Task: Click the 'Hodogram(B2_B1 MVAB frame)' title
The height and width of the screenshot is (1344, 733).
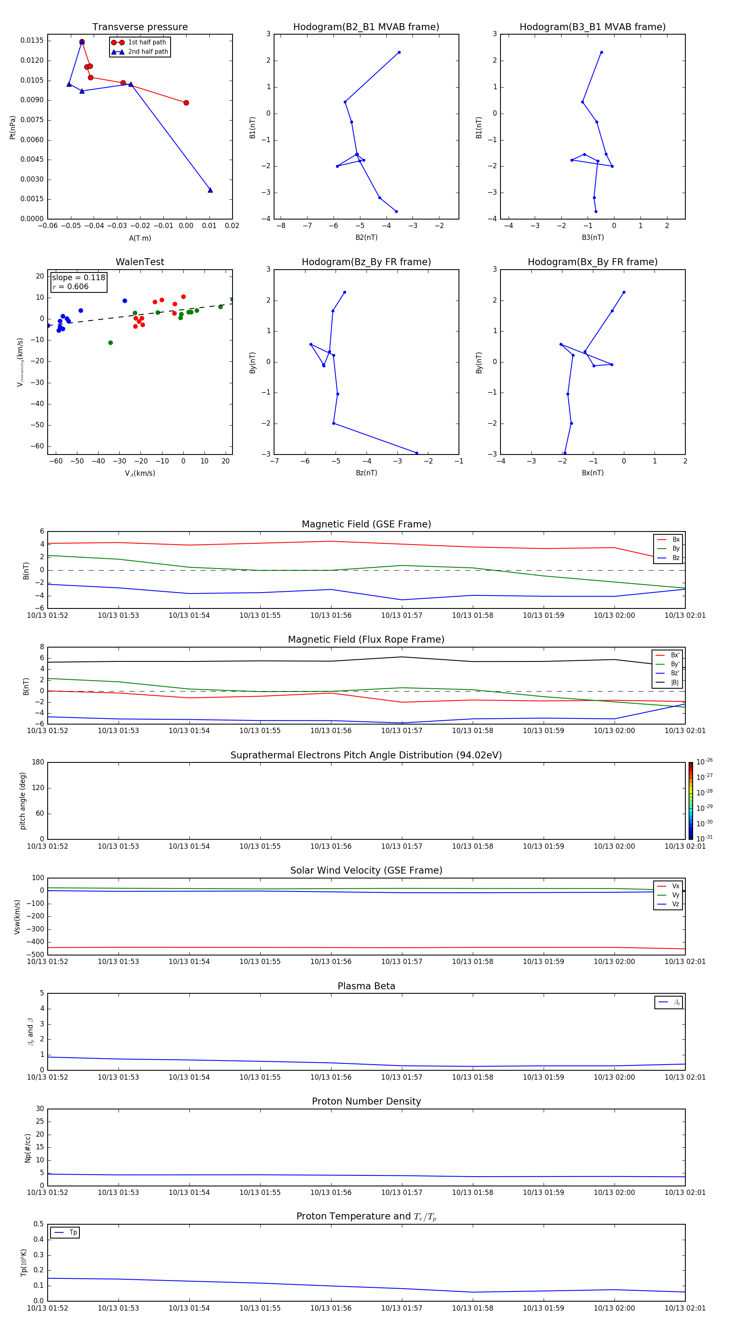Action: [366, 27]
